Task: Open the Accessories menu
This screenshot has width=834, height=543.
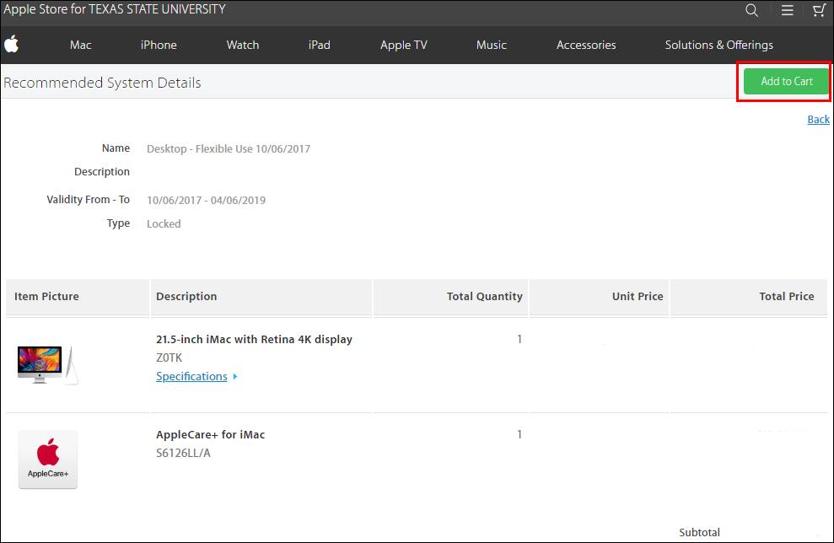Action: (586, 46)
